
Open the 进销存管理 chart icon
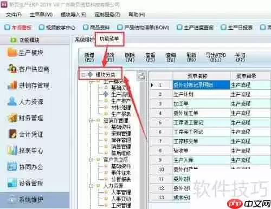click(12, 85)
